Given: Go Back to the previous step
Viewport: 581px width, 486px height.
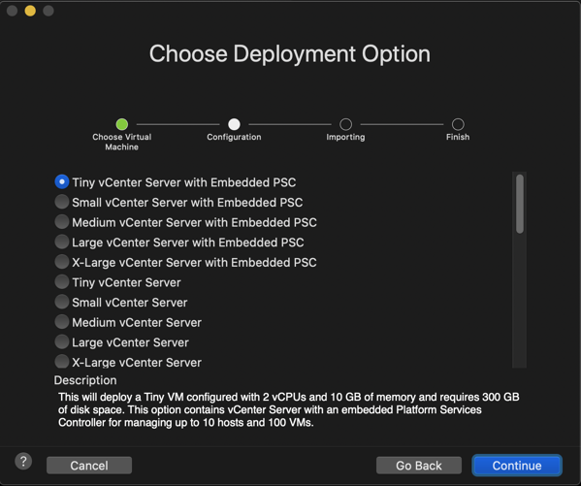Looking at the screenshot, I should click(419, 466).
